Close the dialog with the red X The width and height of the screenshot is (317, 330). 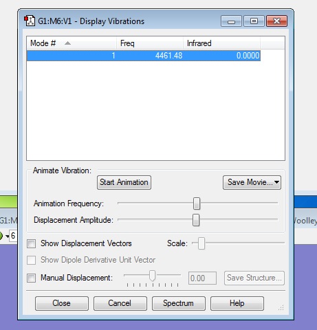pyautogui.click(x=276, y=21)
